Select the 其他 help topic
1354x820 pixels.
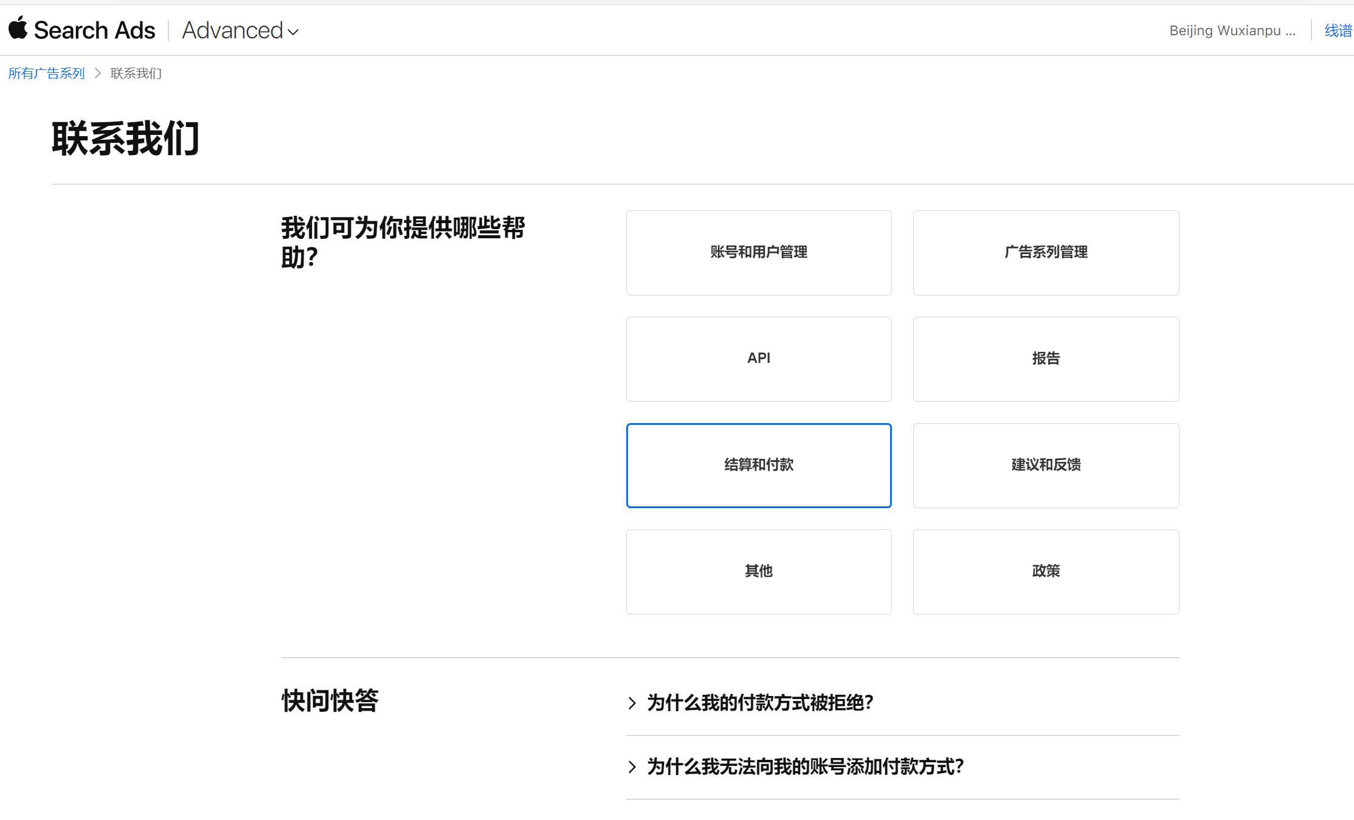pyautogui.click(x=759, y=571)
